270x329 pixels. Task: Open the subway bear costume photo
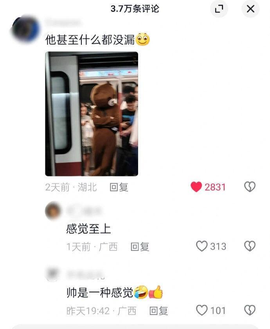click(x=92, y=114)
